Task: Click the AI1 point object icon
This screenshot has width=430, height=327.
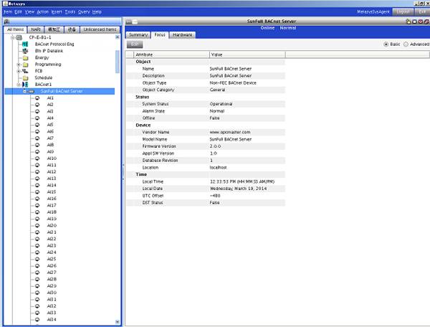Action: (x=37, y=98)
